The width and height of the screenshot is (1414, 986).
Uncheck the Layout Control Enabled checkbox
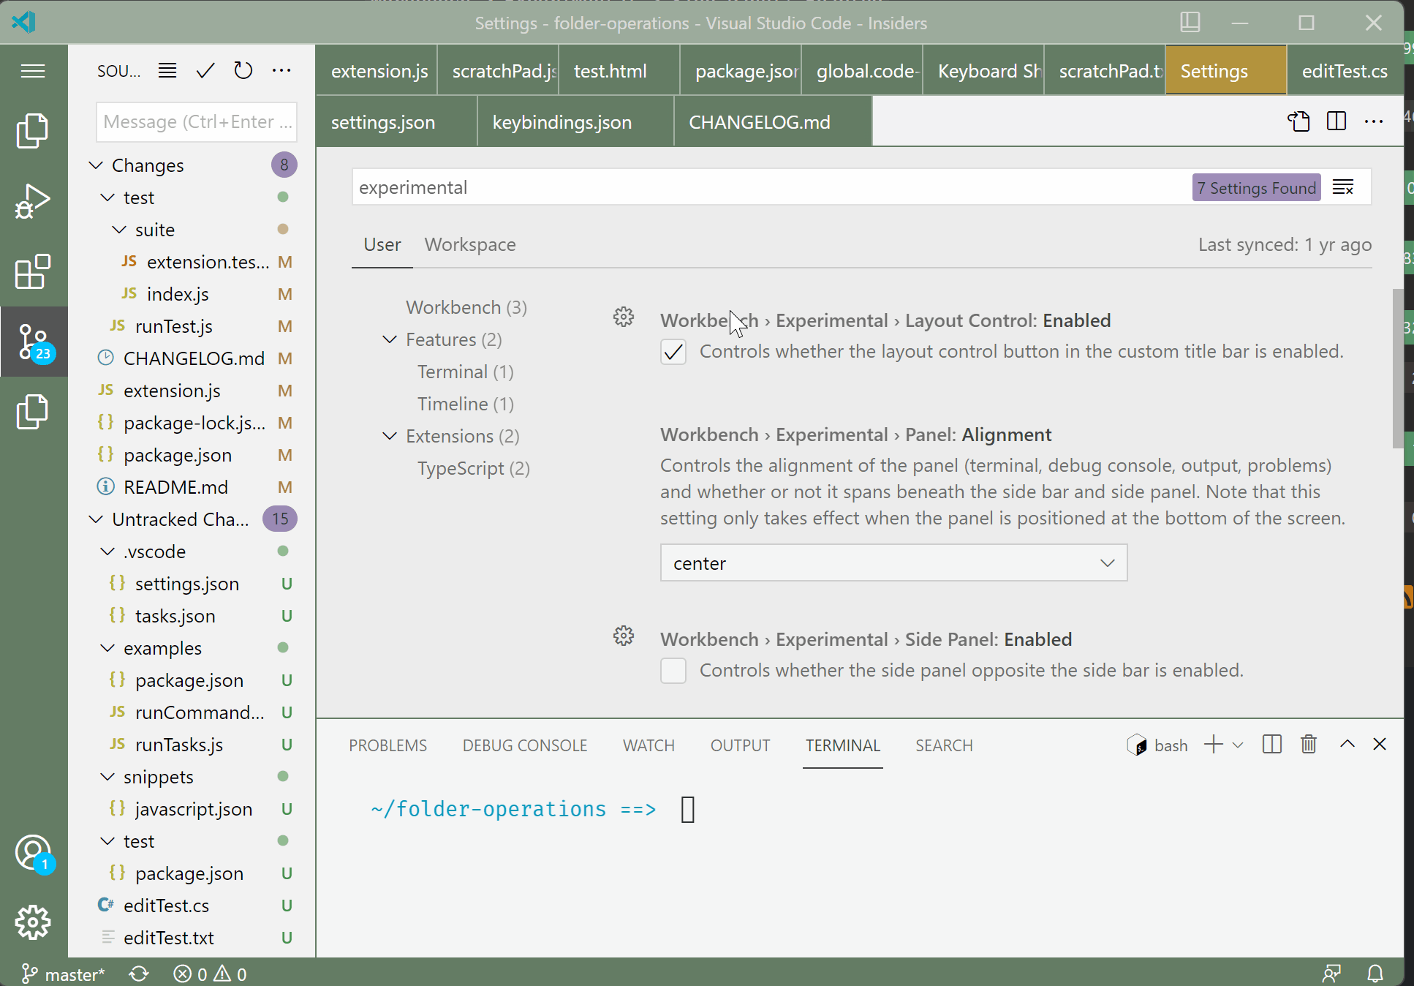pos(673,352)
